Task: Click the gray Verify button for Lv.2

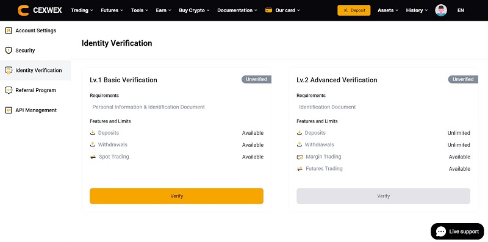Action: tap(383, 196)
